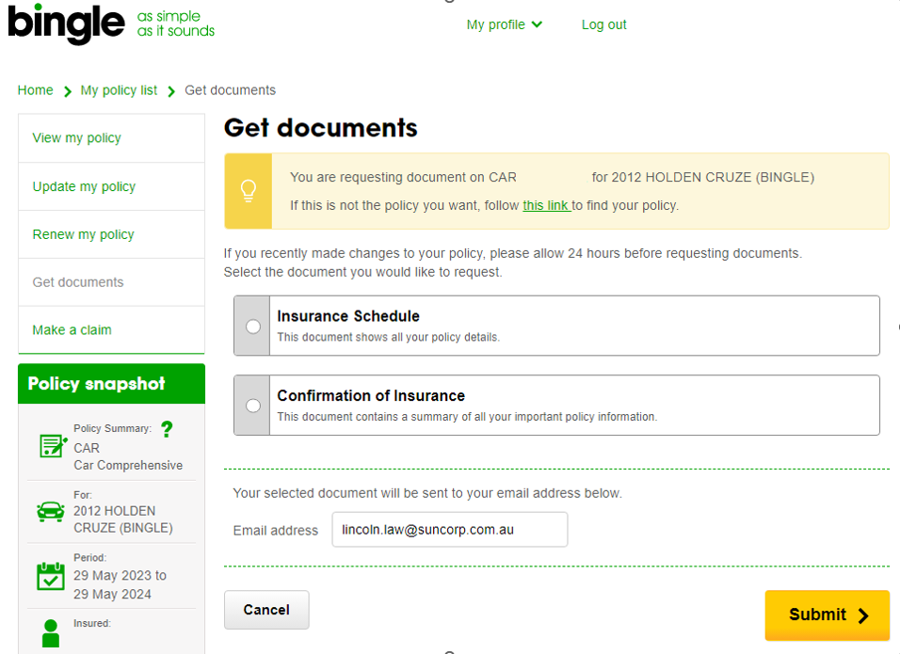Click the lightbulb info icon
Screen dimensions: 900x654
point(248,191)
